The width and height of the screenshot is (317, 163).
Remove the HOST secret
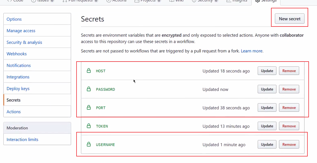click(x=289, y=71)
